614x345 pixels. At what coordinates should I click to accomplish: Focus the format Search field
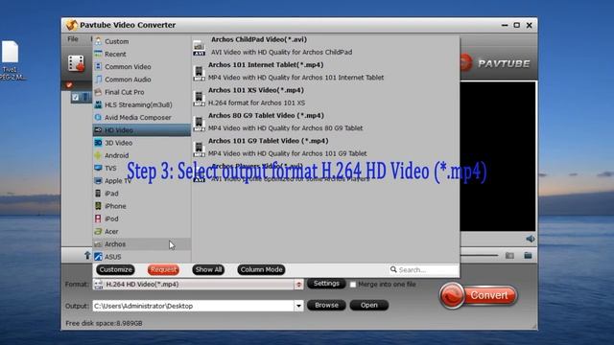pos(424,270)
